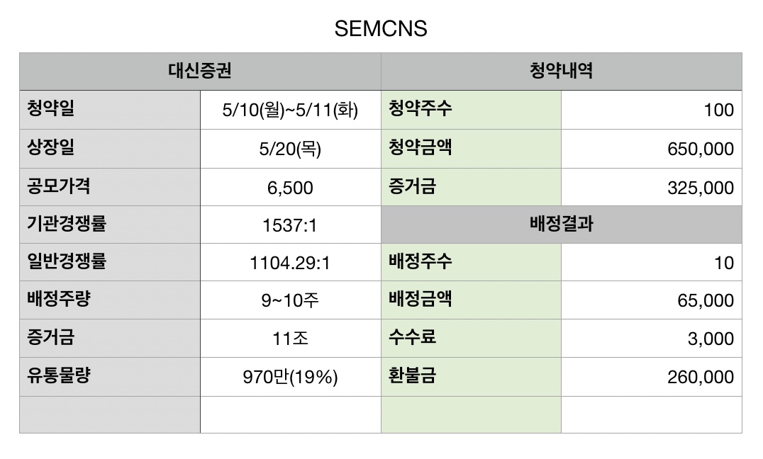Click the 환불금 label cell

471,377
